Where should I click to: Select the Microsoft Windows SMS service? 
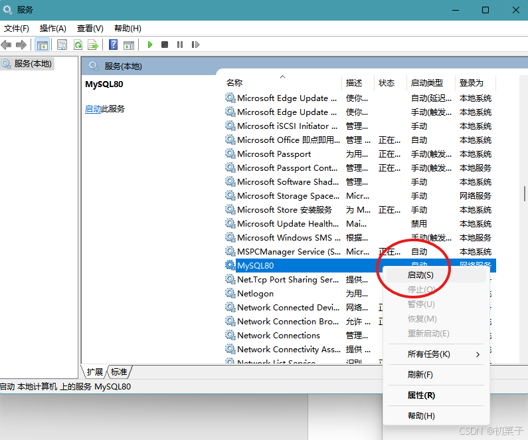(x=360, y=238)
